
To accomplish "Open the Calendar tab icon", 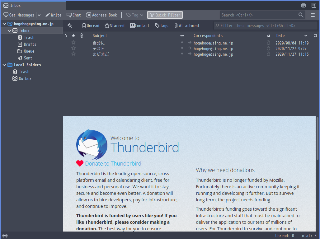I will 304,5.
